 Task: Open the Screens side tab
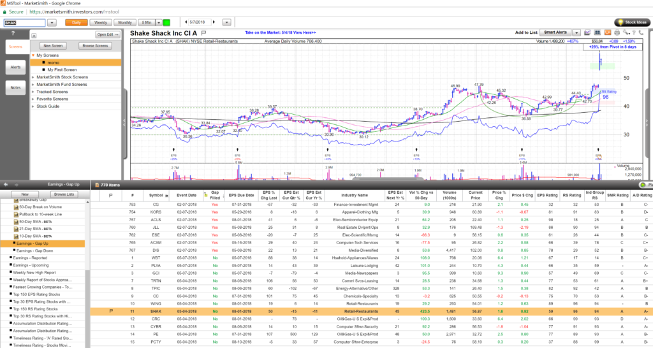[x=16, y=47]
